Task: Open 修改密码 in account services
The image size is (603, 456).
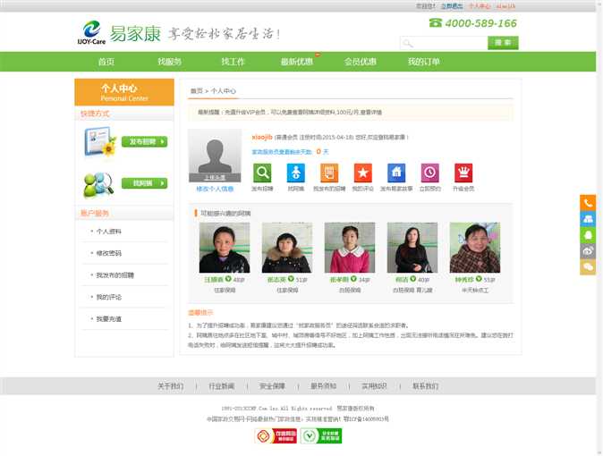Action: coord(109,253)
